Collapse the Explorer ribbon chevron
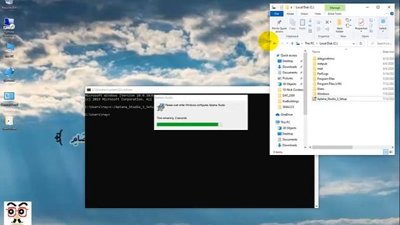400x225 pixels. pyautogui.click(x=386, y=14)
